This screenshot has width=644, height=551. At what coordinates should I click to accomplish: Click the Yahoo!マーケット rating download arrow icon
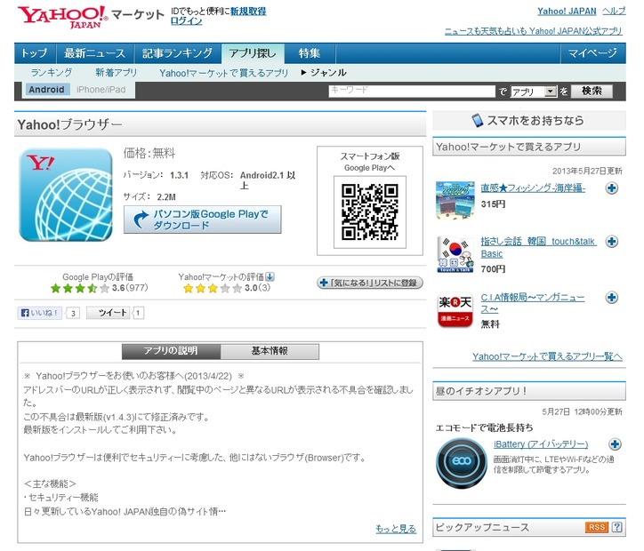[270, 277]
